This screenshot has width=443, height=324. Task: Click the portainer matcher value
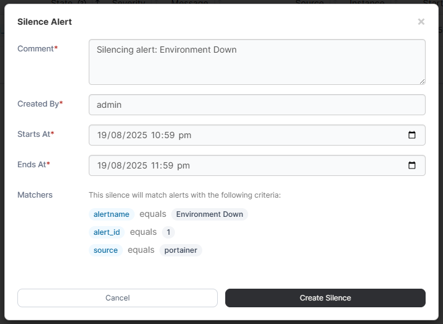[181, 250]
